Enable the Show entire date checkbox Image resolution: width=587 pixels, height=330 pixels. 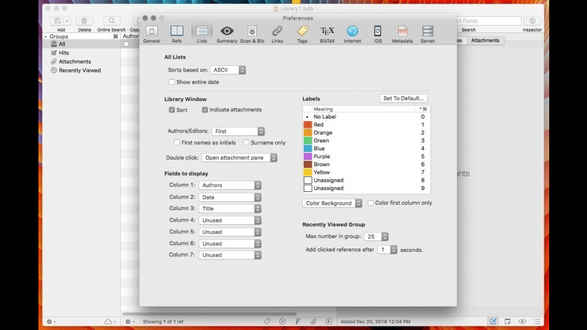tap(172, 82)
